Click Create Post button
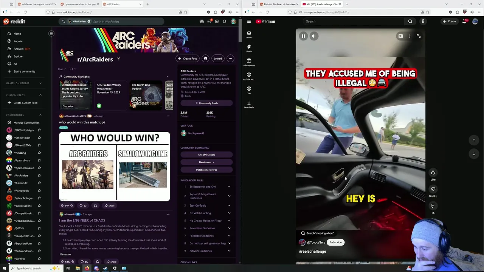Screen dimensions: 484x272 [187, 59]
